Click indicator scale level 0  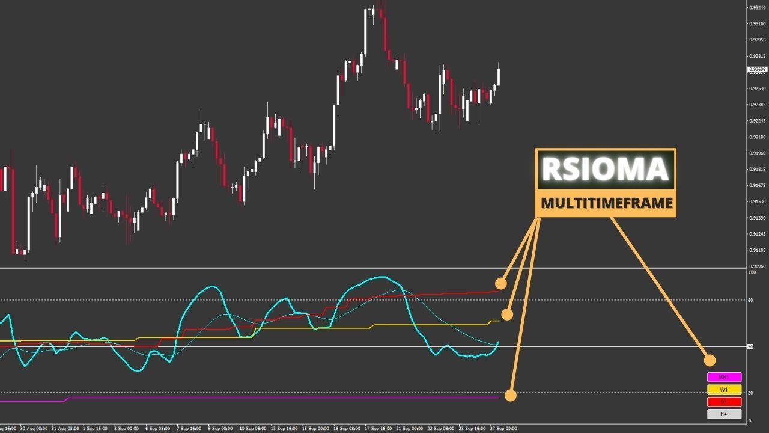(x=749, y=420)
